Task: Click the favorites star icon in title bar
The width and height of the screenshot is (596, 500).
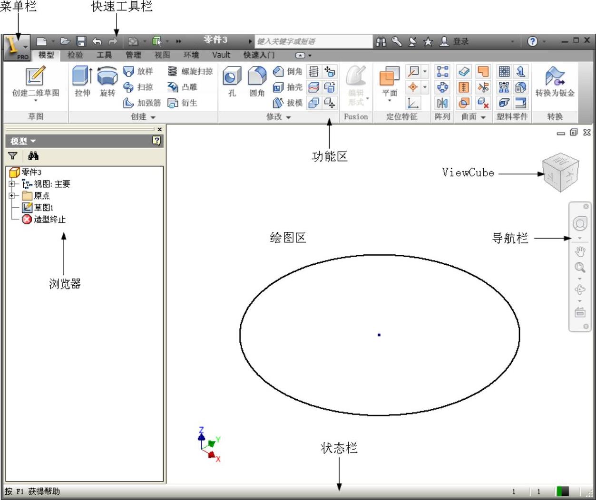Action: (428, 41)
